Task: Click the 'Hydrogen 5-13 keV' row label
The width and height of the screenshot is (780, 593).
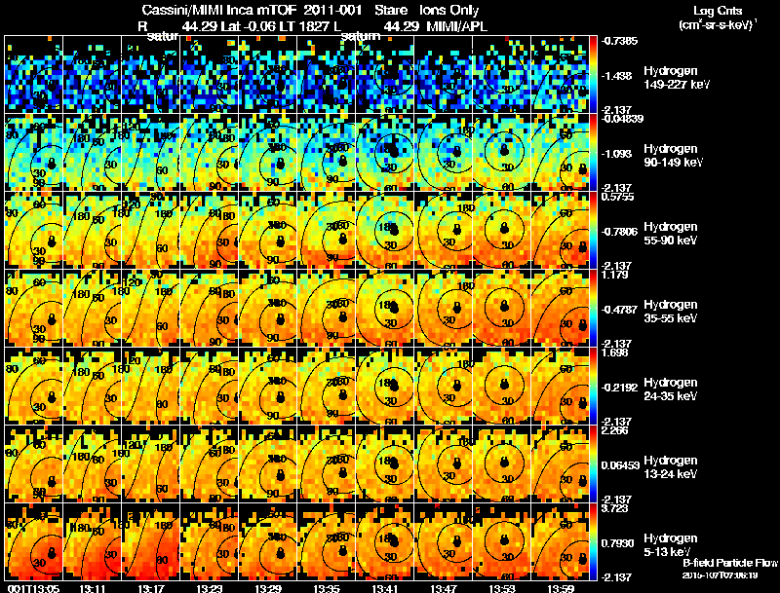Action: [671, 545]
